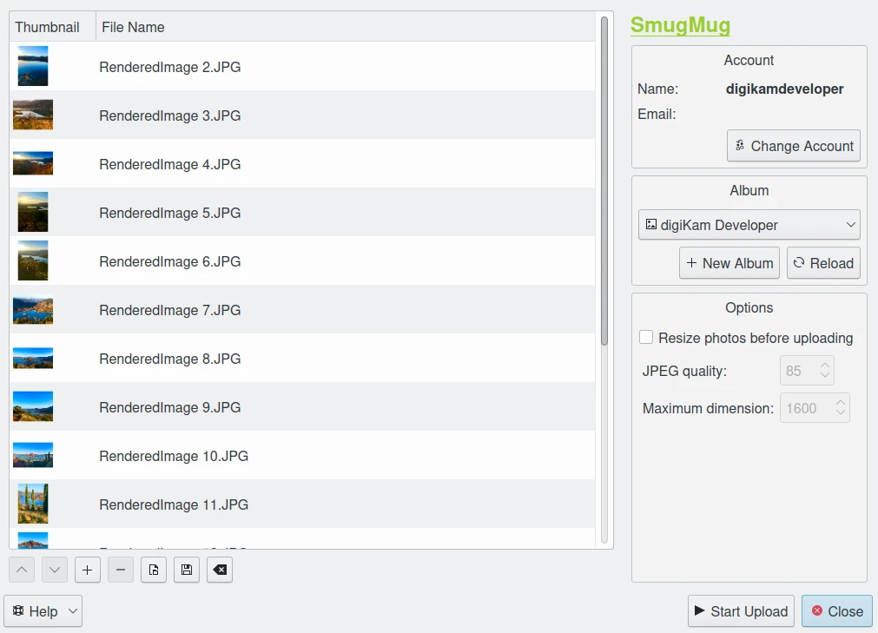Click the Thumbnail column header
The image size is (878, 633).
48,27
